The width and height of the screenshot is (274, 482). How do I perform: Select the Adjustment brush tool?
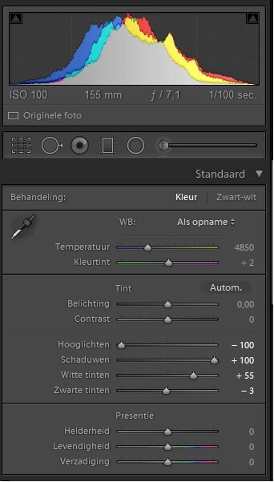click(164, 145)
